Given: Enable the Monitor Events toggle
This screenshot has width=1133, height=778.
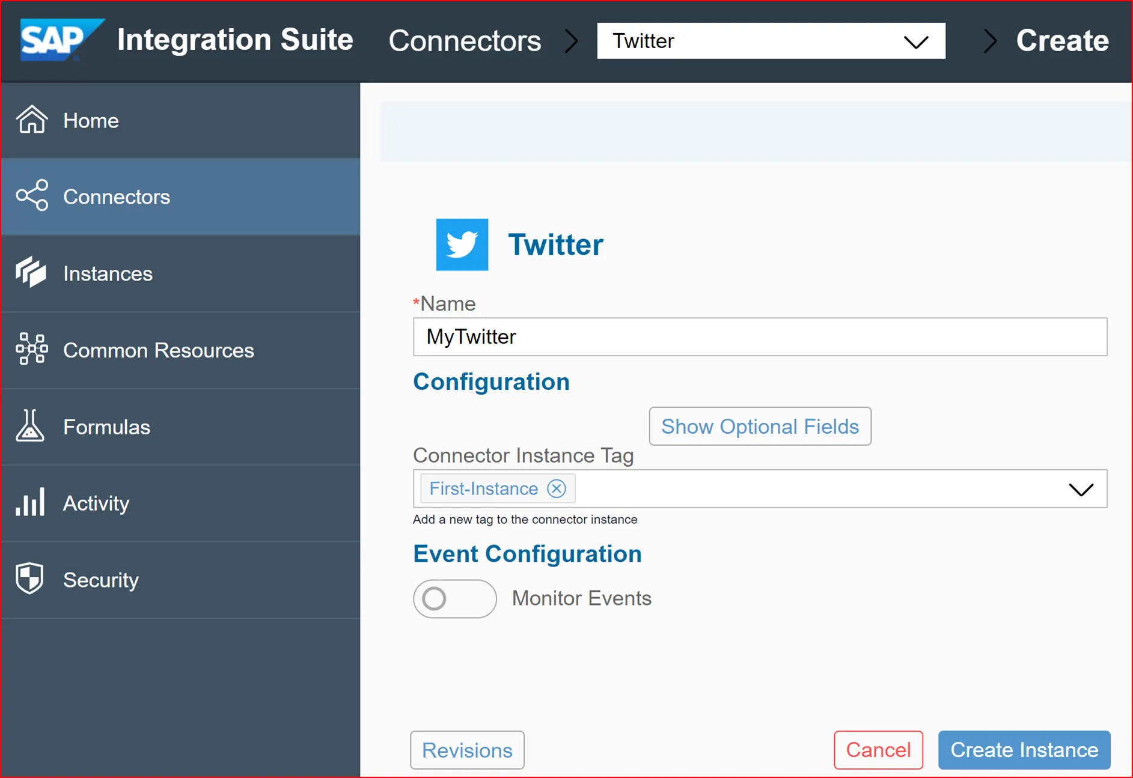Looking at the screenshot, I should (x=455, y=598).
